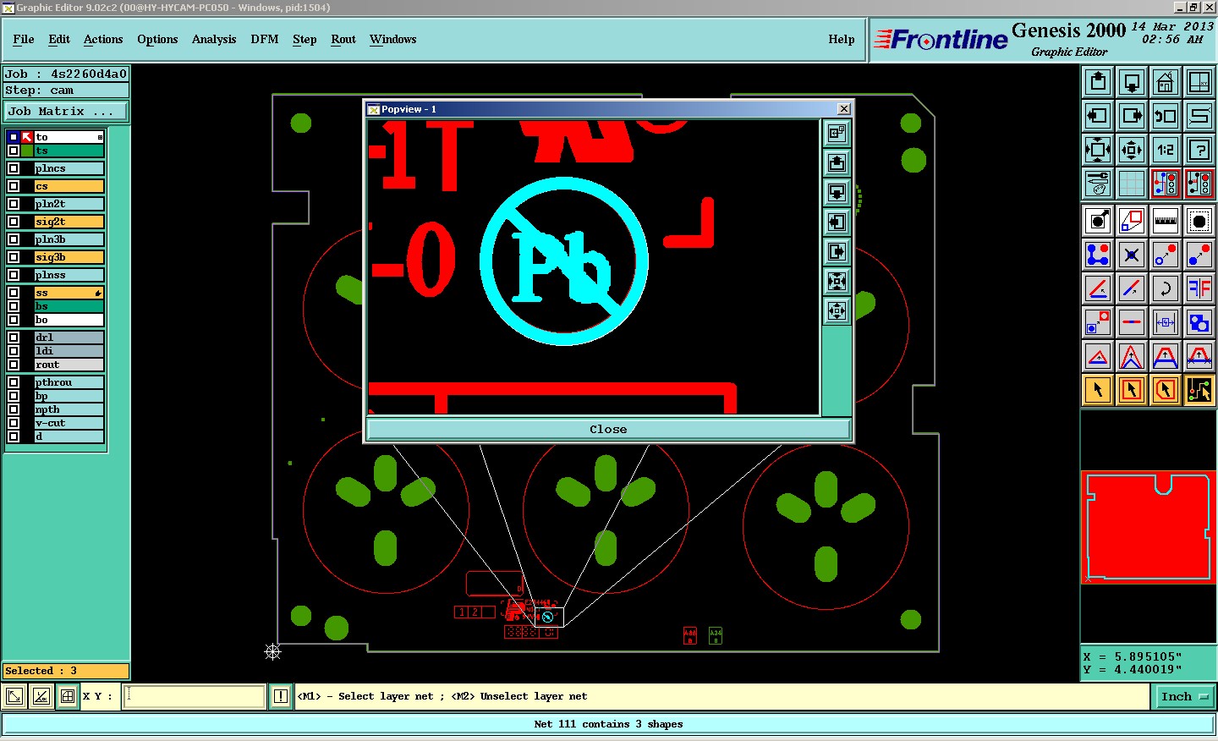Viewport: 1218px width, 741px height.
Task: Click the green color swatch on 'ts' layer
Action: [x=27, y=151]
